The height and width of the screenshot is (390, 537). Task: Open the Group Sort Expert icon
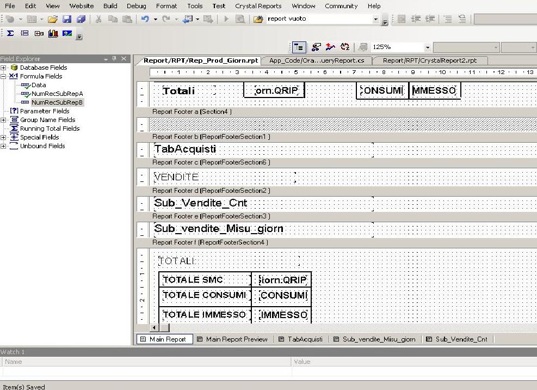330,47
